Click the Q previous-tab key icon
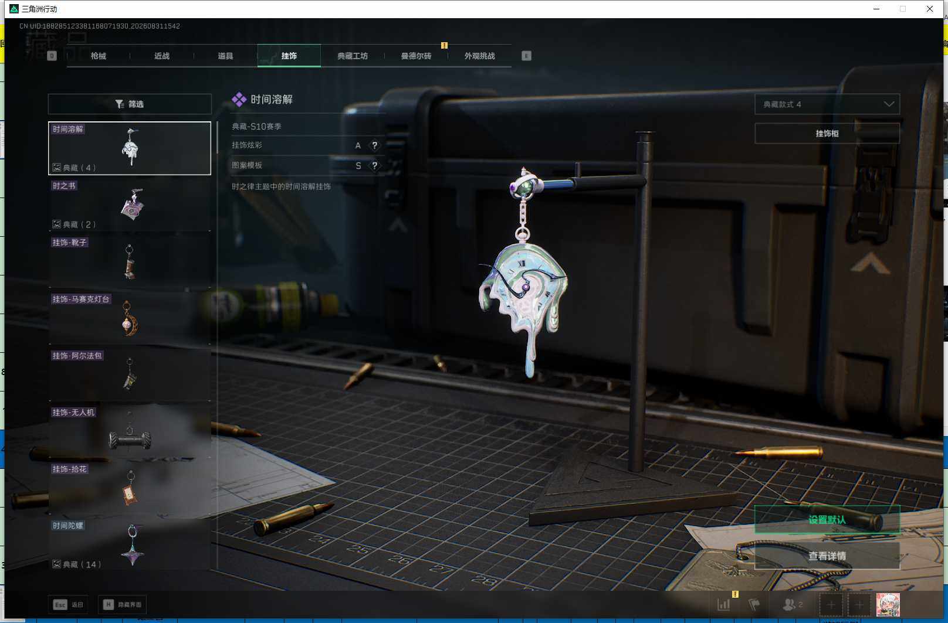This screenshot has height=623, width=948. (x=52, y=56)
